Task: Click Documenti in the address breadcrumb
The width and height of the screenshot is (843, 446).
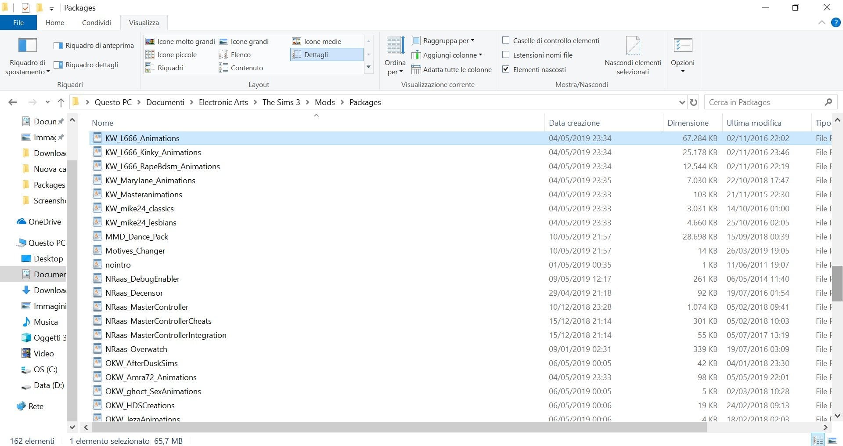Action: 165,102
